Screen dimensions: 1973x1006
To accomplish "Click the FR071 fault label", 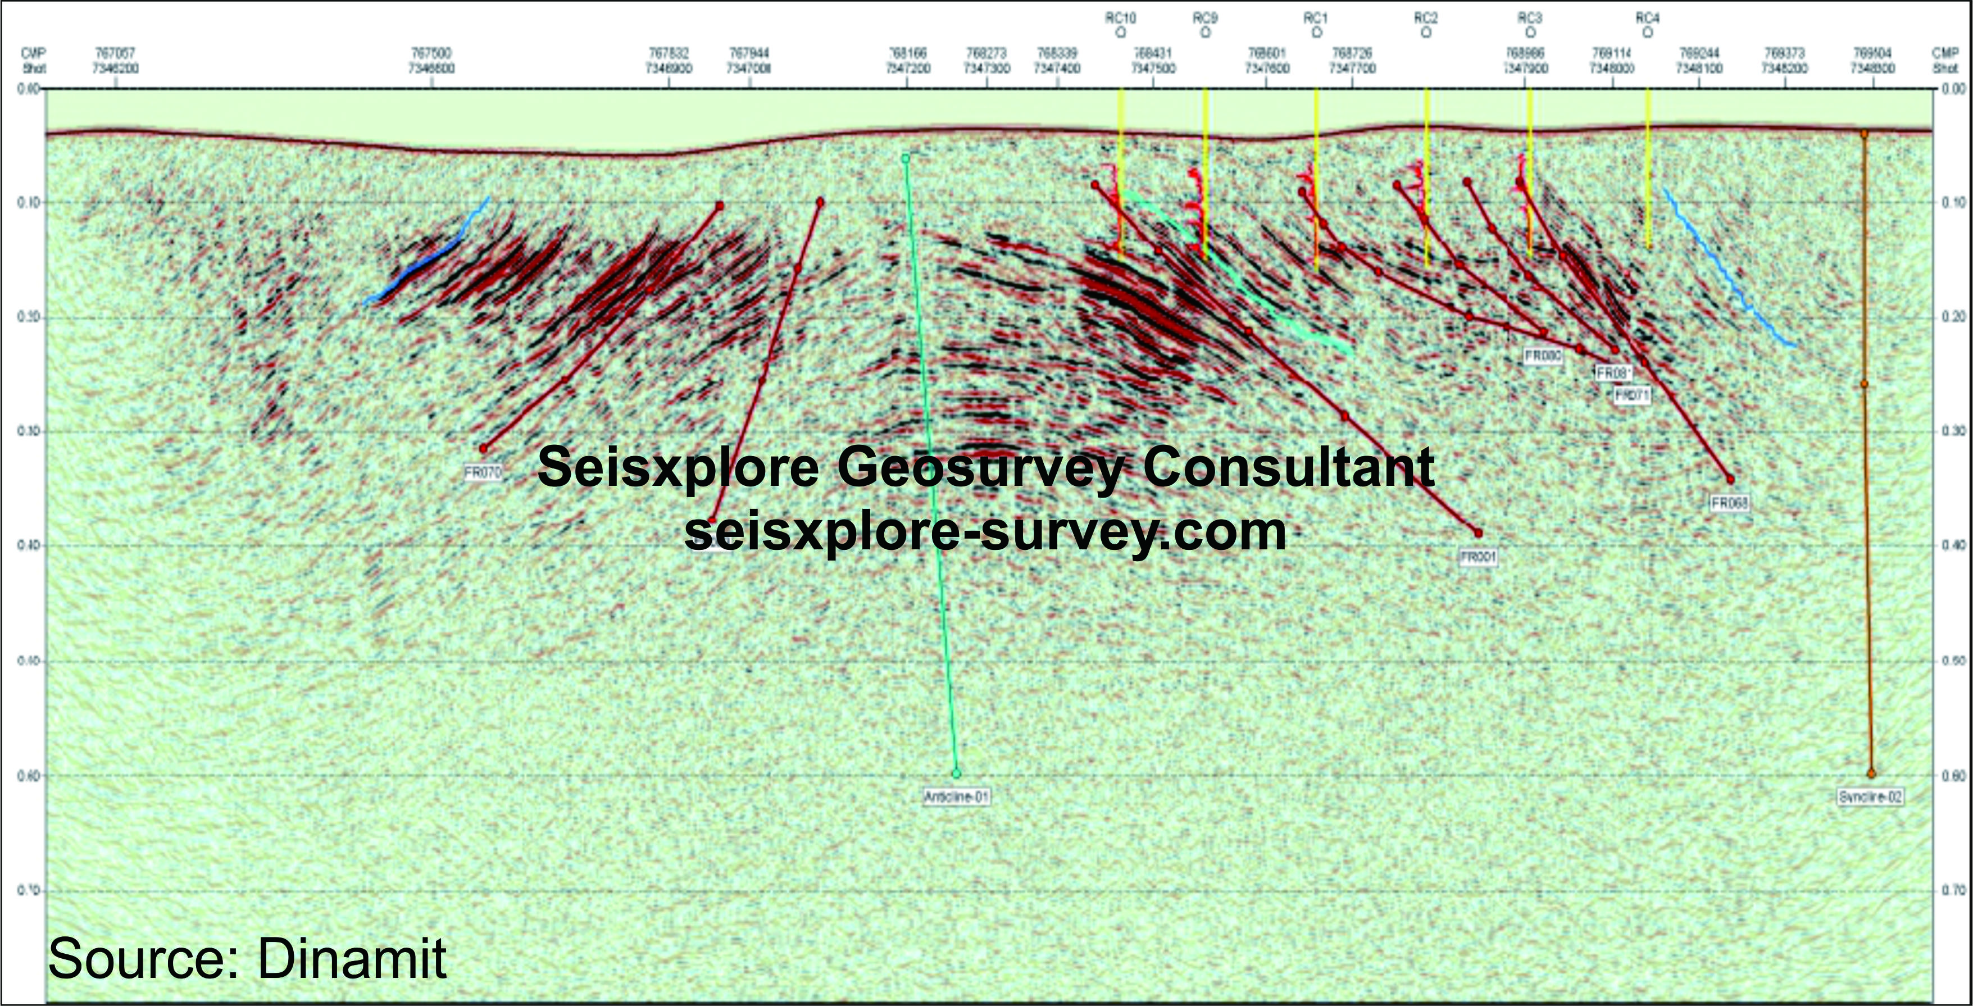I will [1632, 396].
